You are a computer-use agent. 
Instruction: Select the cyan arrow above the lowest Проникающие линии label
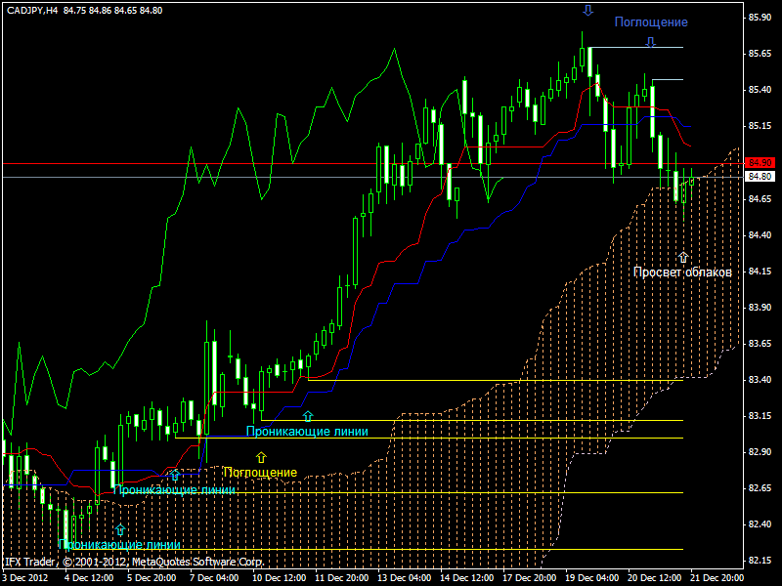[119, 529]
